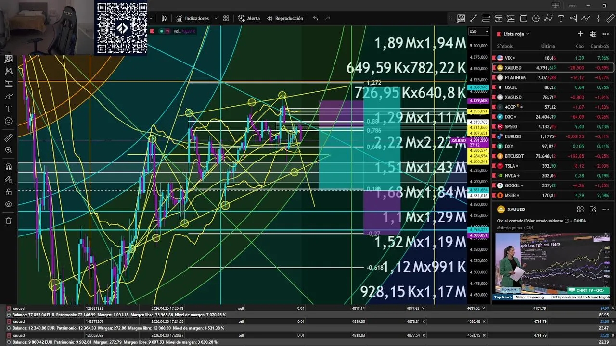Select TSLA in the watchlist
The height and width of the screenshot is (346, 616).
point(552,166)
